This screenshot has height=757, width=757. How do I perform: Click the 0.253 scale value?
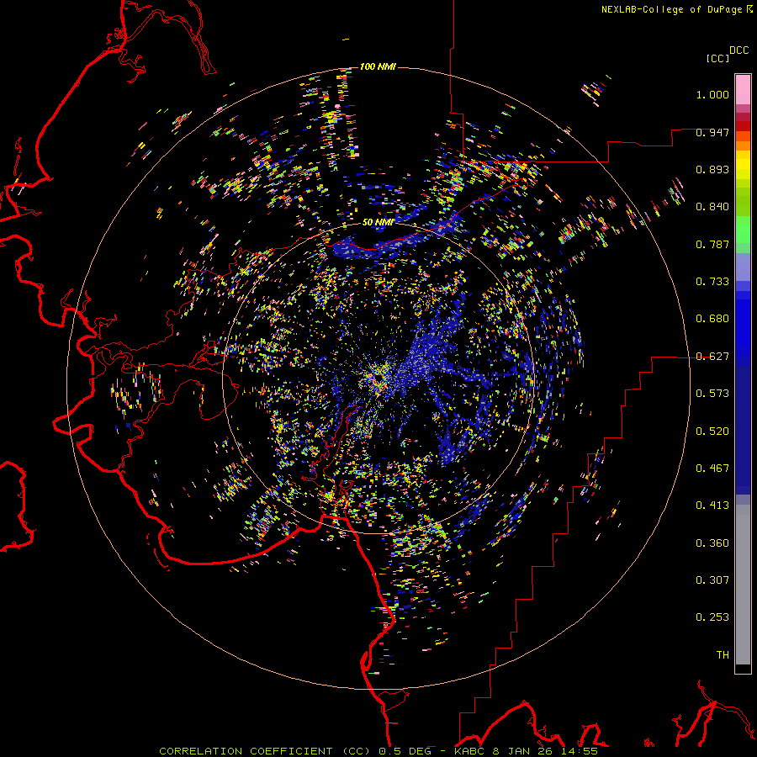[x=712, y=617]
